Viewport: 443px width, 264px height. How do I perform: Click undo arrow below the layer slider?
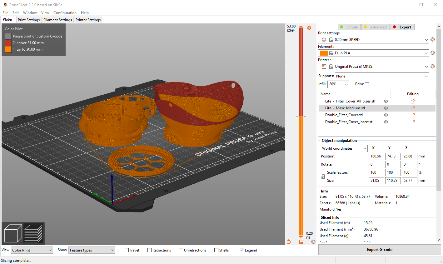click(x=289, y=242)
